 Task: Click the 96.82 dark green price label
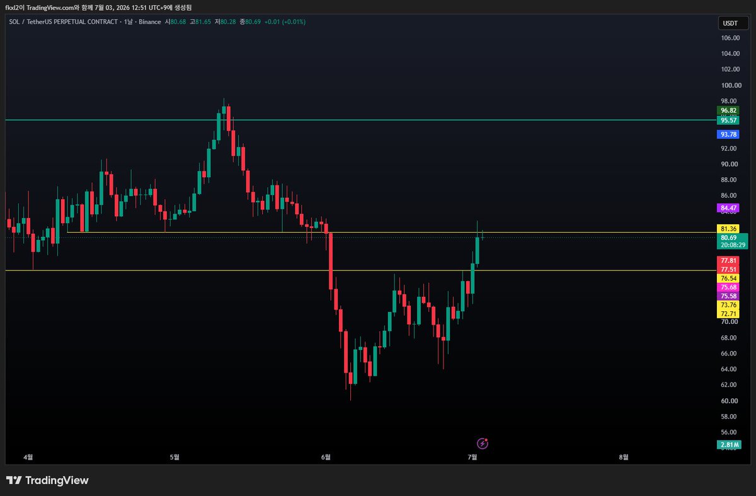pyautogui.click(x=729, y=110)
